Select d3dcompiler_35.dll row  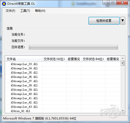(63, 73)
